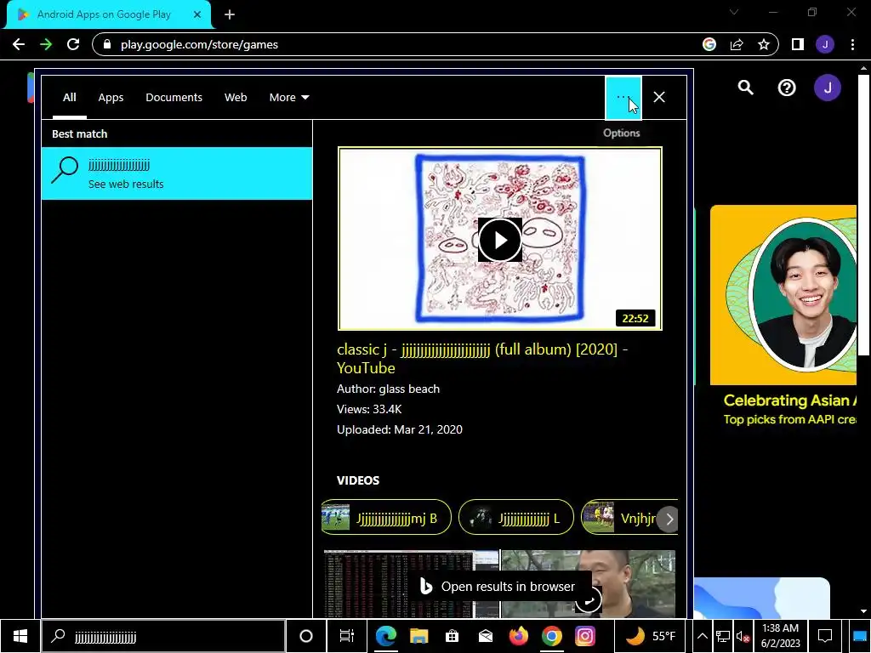Switch to Chrome in the taskbar
871x653 pixels.
(551, 636)
